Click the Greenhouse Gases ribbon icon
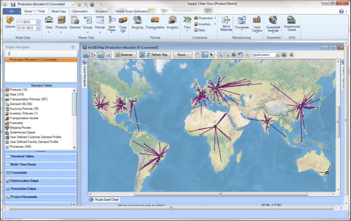 [x=291, y=23]
